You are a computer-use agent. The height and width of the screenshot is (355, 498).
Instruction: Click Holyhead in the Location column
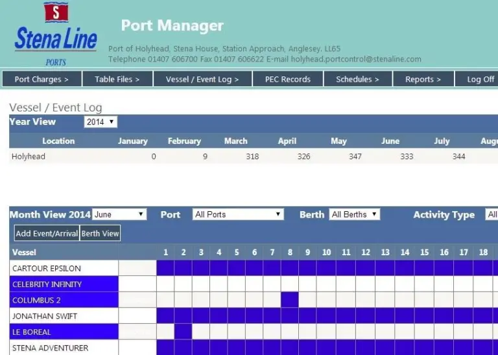click(29, 156)
